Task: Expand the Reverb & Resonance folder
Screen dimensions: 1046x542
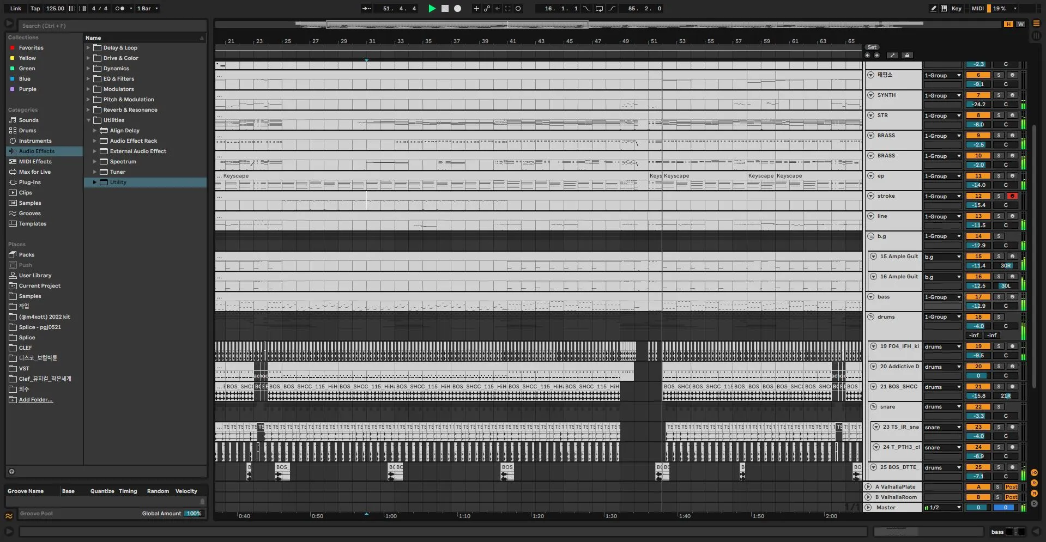Action: (x=88, y=110)
